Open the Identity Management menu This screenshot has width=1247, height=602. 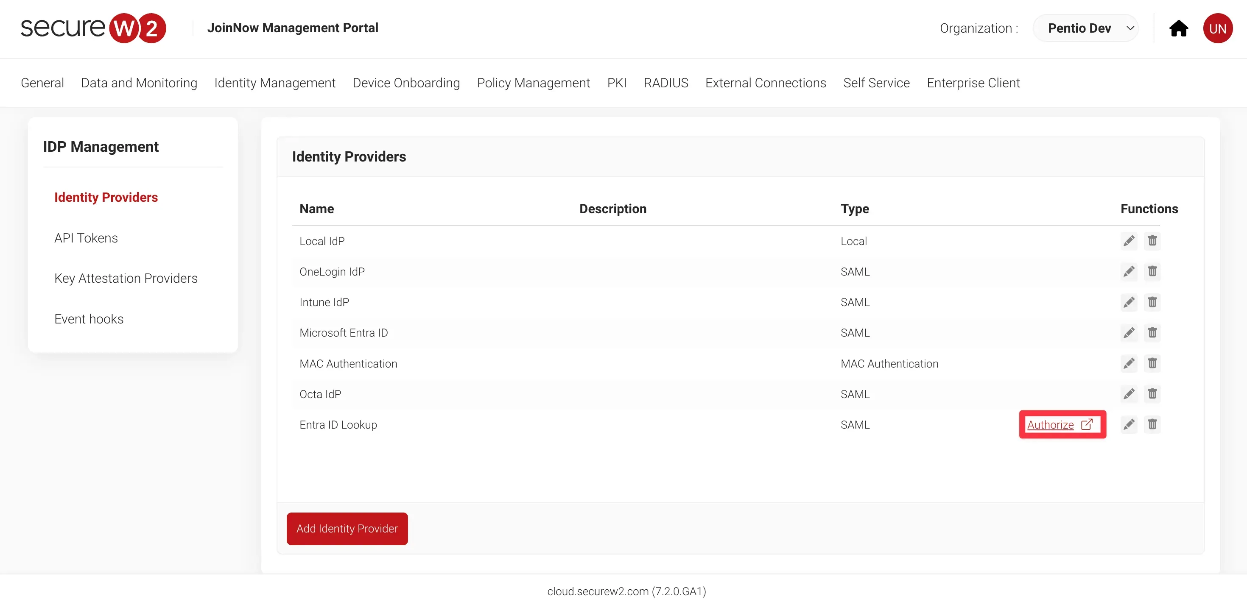click(x=274, y=83)
